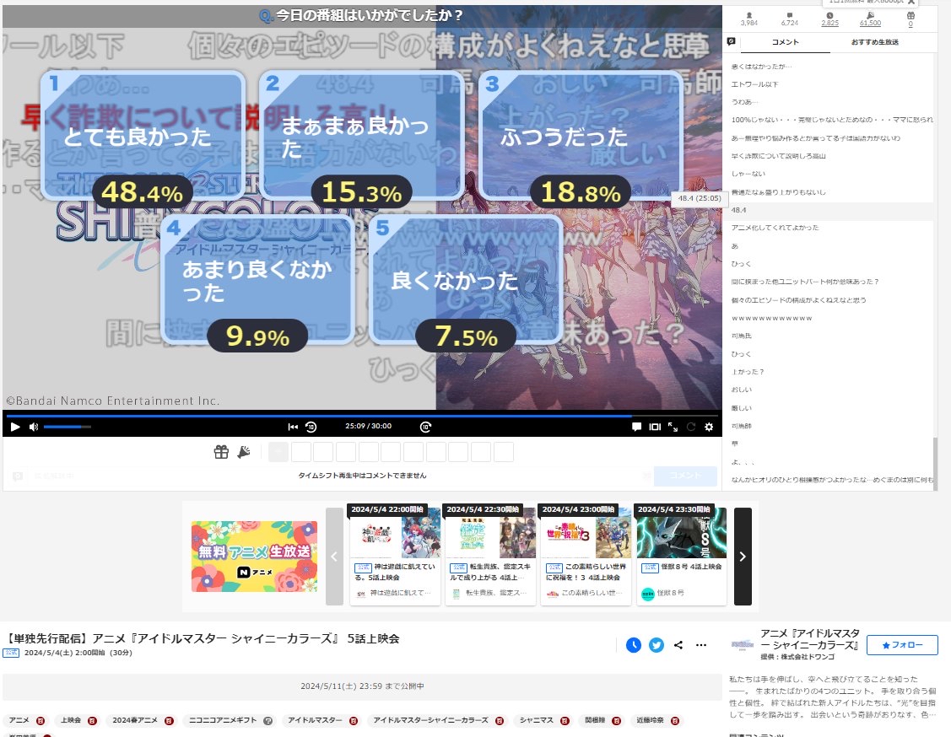
Task: Open the comment NG filter settings icon
Action: pyautogui.click(x=731, y=41)
